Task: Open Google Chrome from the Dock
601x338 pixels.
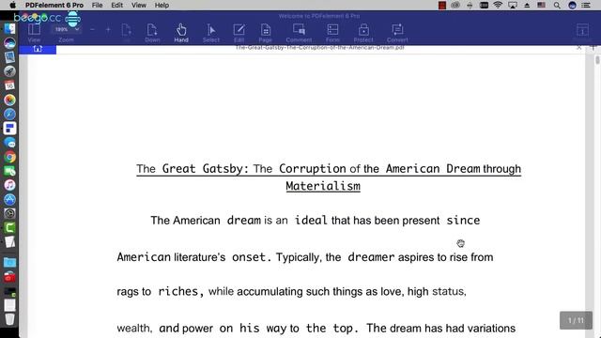Action: coord(9,157)
